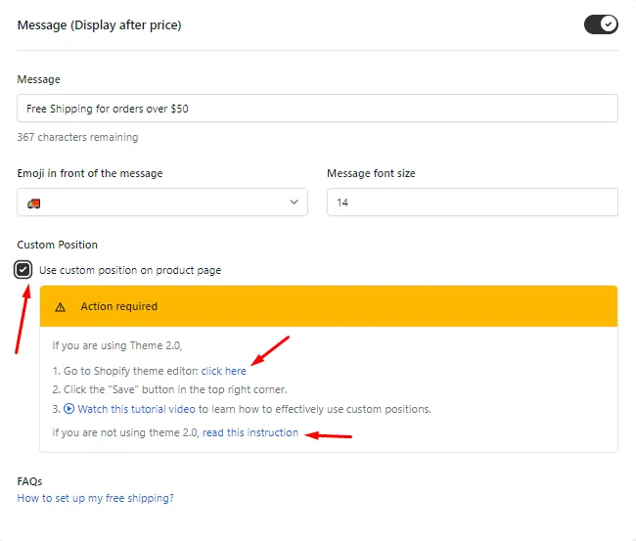Click the Use custom position label text

pyautogui.click(x=130, y=270)
